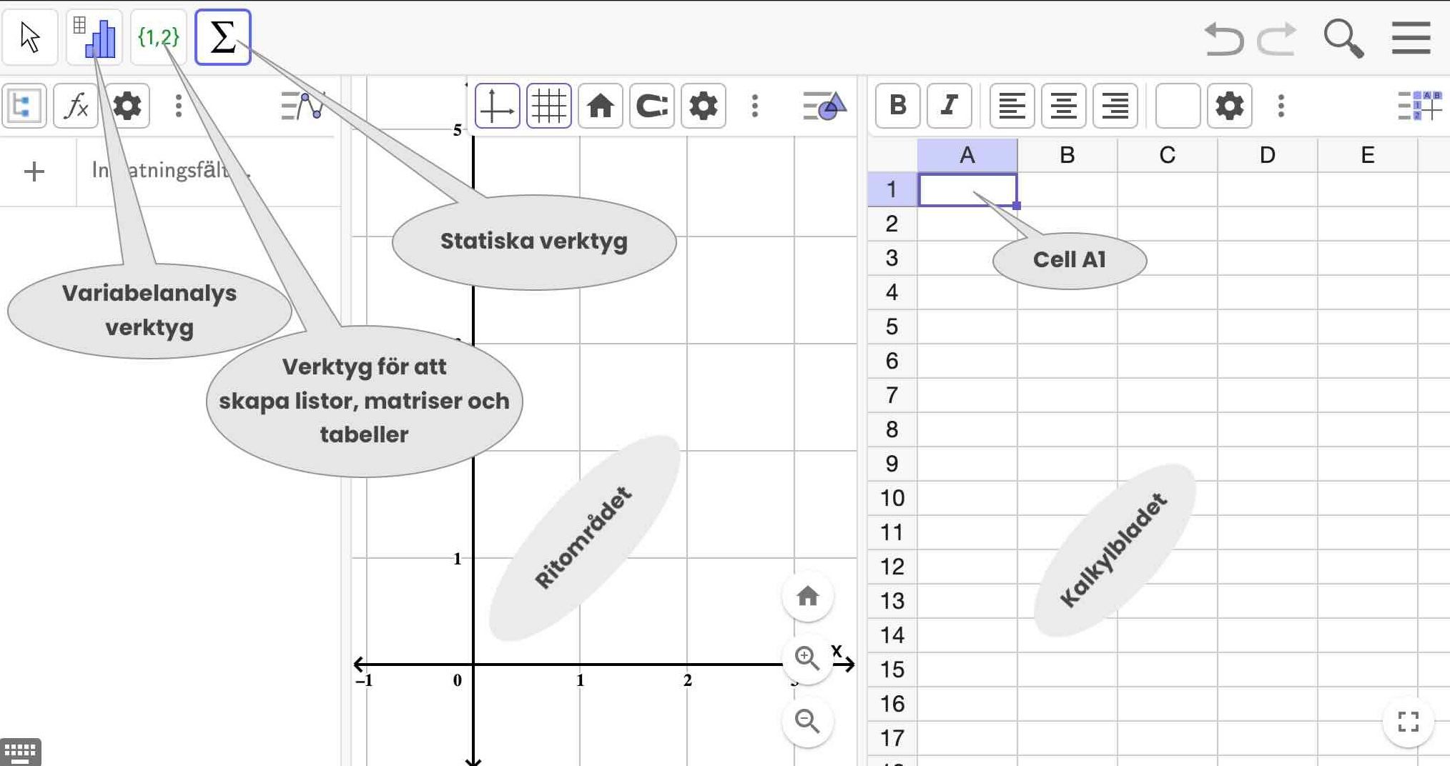Open the cell background color swatch
Screen dimensions: 1450x766
[1178, 106]
